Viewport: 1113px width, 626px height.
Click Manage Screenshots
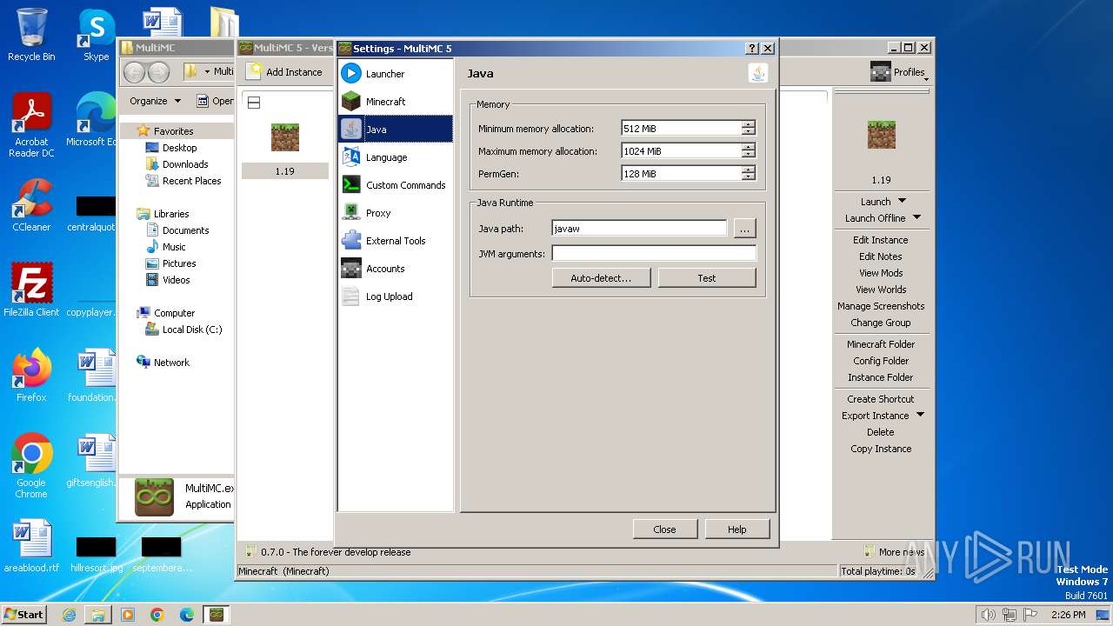pyautogui.click(x=881, y=306)
